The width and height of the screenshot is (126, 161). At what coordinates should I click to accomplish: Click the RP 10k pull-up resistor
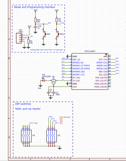[x=57, y=20]
